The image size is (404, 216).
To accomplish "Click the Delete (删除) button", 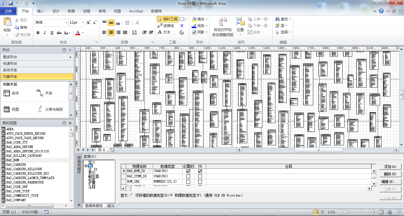I will point(390,174).
